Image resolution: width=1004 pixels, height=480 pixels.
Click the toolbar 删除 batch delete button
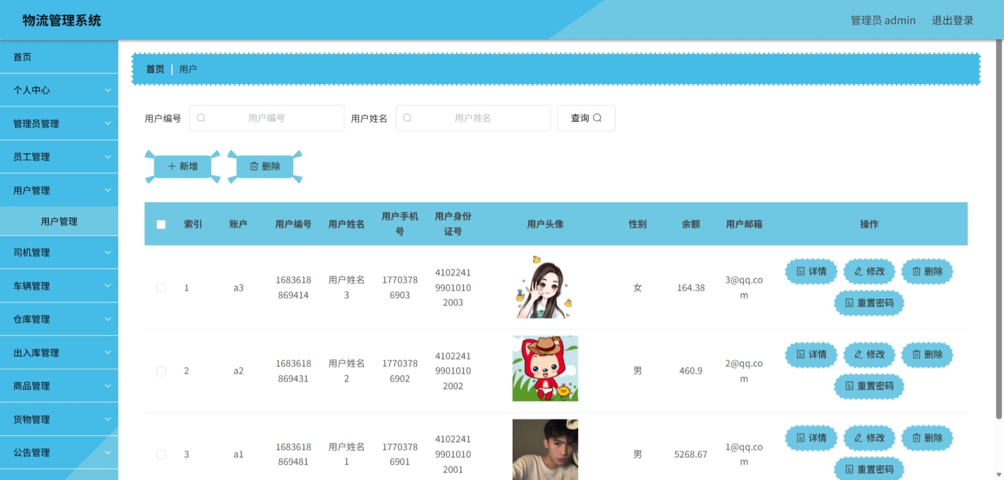tap(265, 166)
